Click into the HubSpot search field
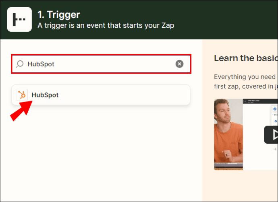This screenshot has width=278, height=202. click(101, 64)
